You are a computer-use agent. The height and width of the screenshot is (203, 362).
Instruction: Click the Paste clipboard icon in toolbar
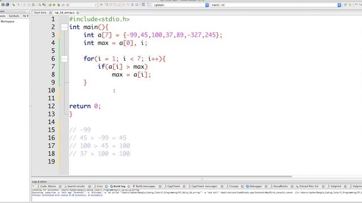pos(33,5)
